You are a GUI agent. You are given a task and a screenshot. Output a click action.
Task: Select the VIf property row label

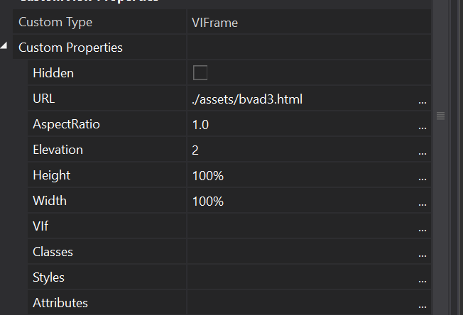tap(40, 226)
